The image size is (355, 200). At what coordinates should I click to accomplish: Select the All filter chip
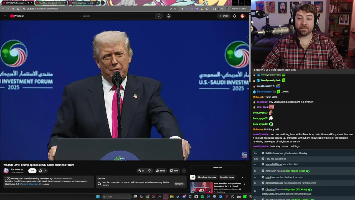pos(192,177)
